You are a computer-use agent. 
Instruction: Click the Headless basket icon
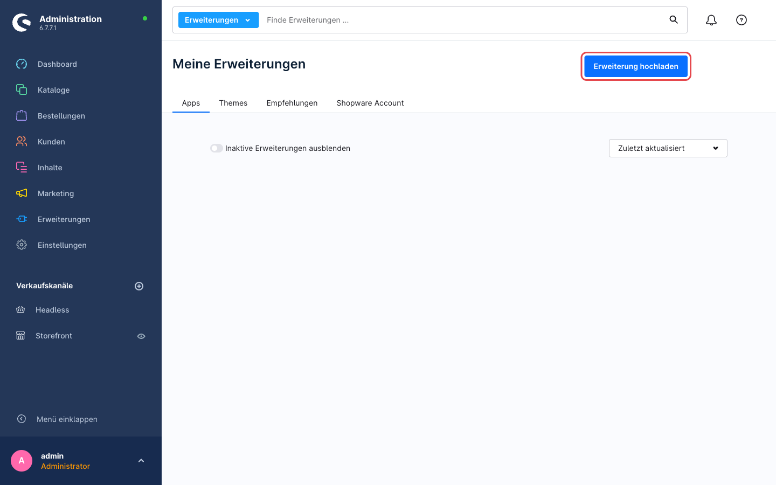20,309
